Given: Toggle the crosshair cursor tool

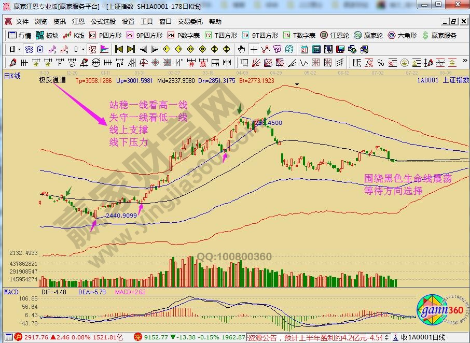Looking at the screenshot, I should pyautogui.click(x=253, y=49).
